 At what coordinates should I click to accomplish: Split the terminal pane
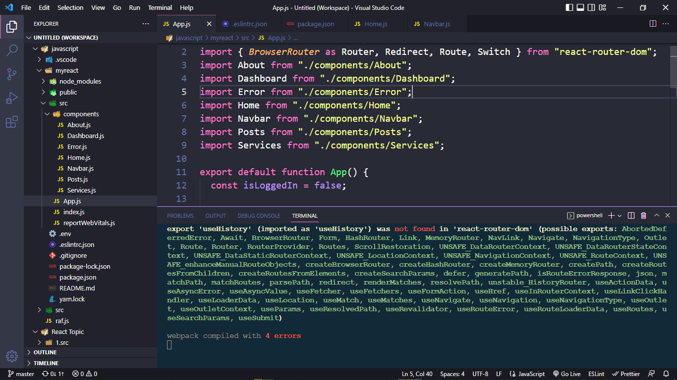tap(631, 216)
